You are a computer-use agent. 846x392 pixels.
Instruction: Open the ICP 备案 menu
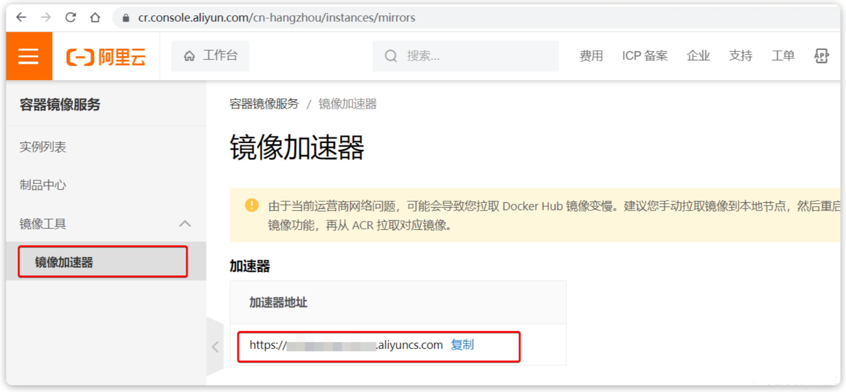(645, 56)
